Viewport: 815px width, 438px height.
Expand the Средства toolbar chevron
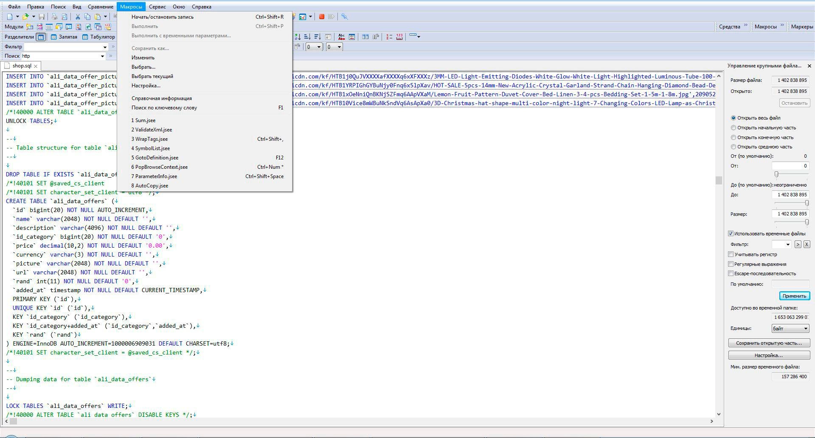tap(745, 26)
